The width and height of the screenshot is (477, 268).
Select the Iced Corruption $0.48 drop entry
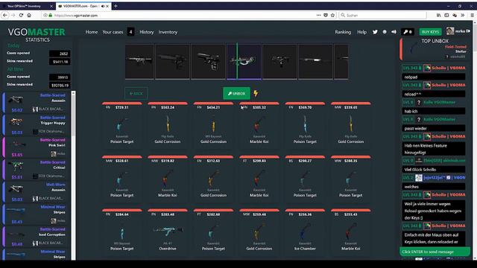coord(36,237)
